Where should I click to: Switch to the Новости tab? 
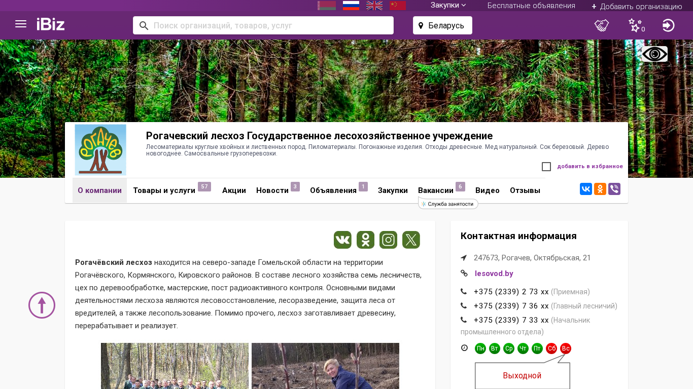(278, 190)
